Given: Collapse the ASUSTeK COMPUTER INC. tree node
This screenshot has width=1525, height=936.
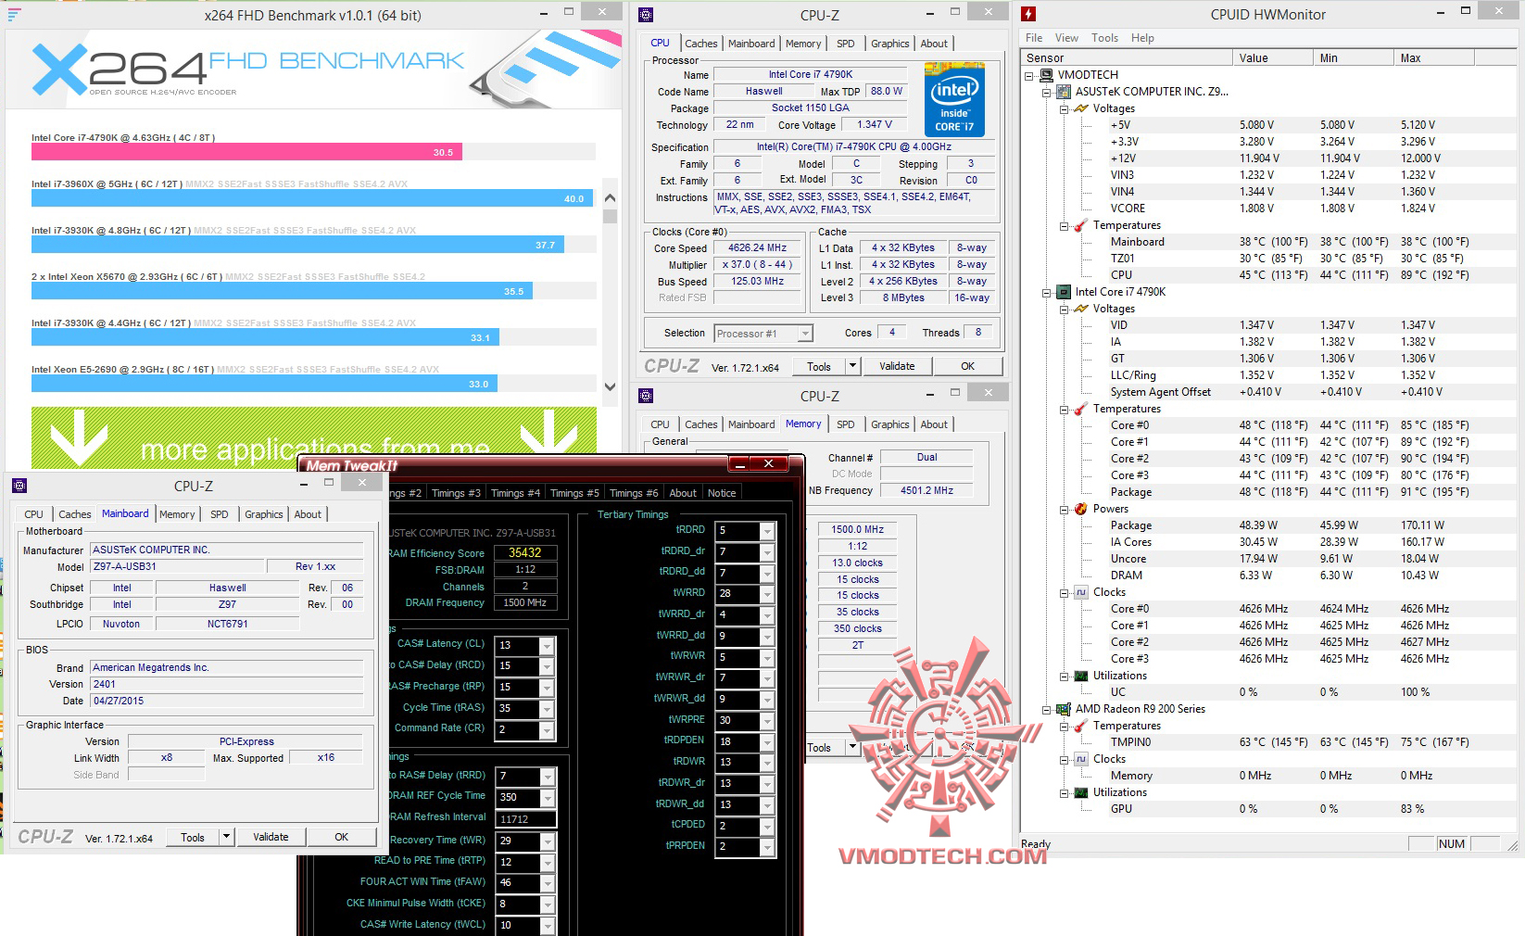Looking at the screenshot, I should pos(1047,93).
